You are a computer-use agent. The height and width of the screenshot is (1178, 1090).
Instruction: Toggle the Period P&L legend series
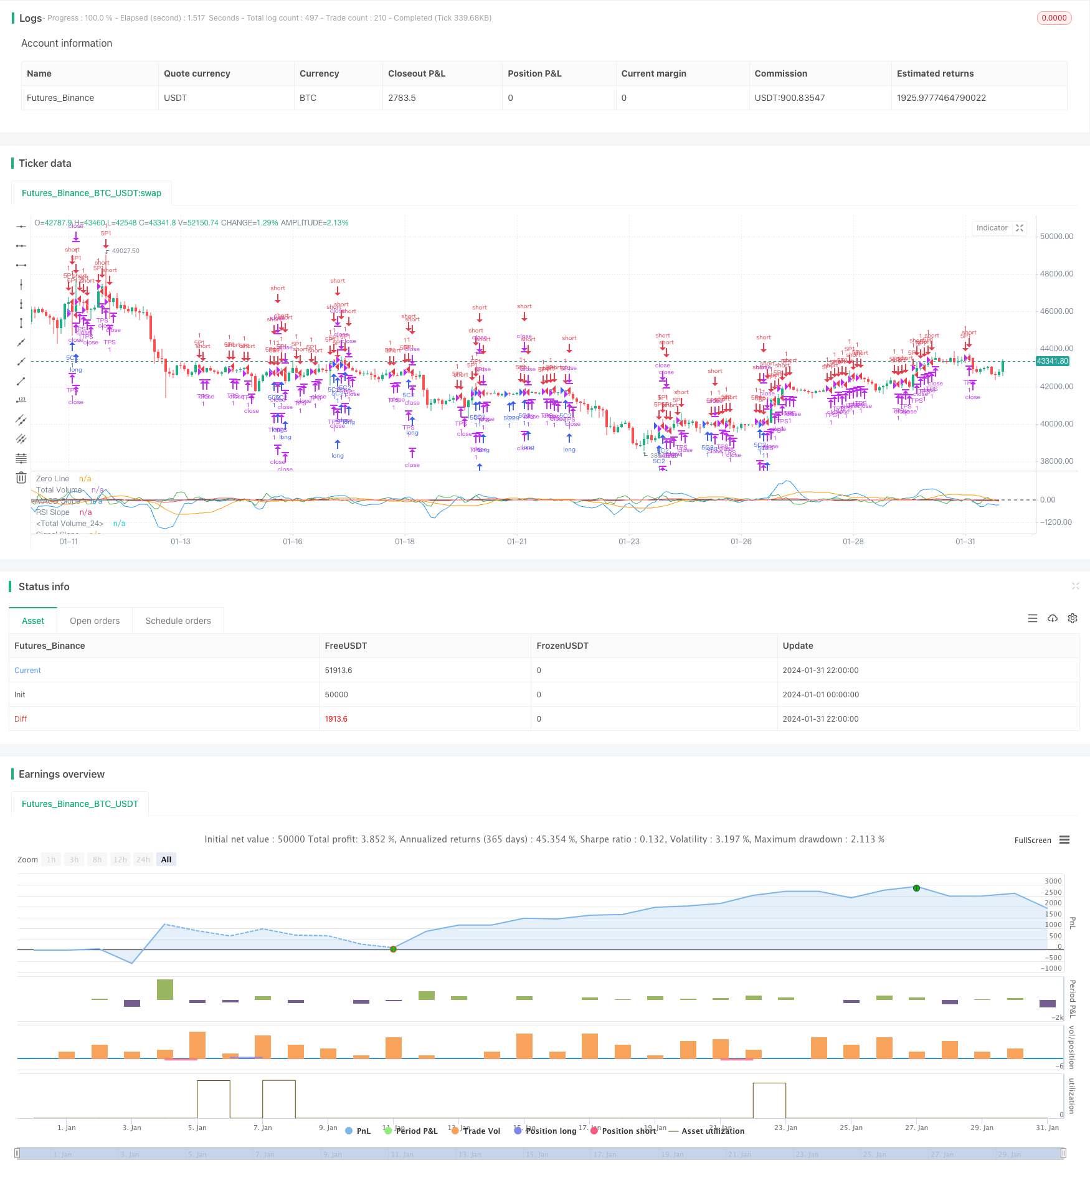pyautogui.click(x=411, y=1131)
